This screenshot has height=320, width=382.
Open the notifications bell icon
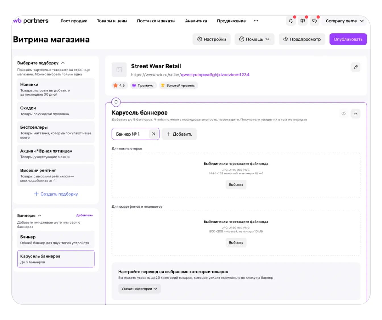click(x=290, y=21)
